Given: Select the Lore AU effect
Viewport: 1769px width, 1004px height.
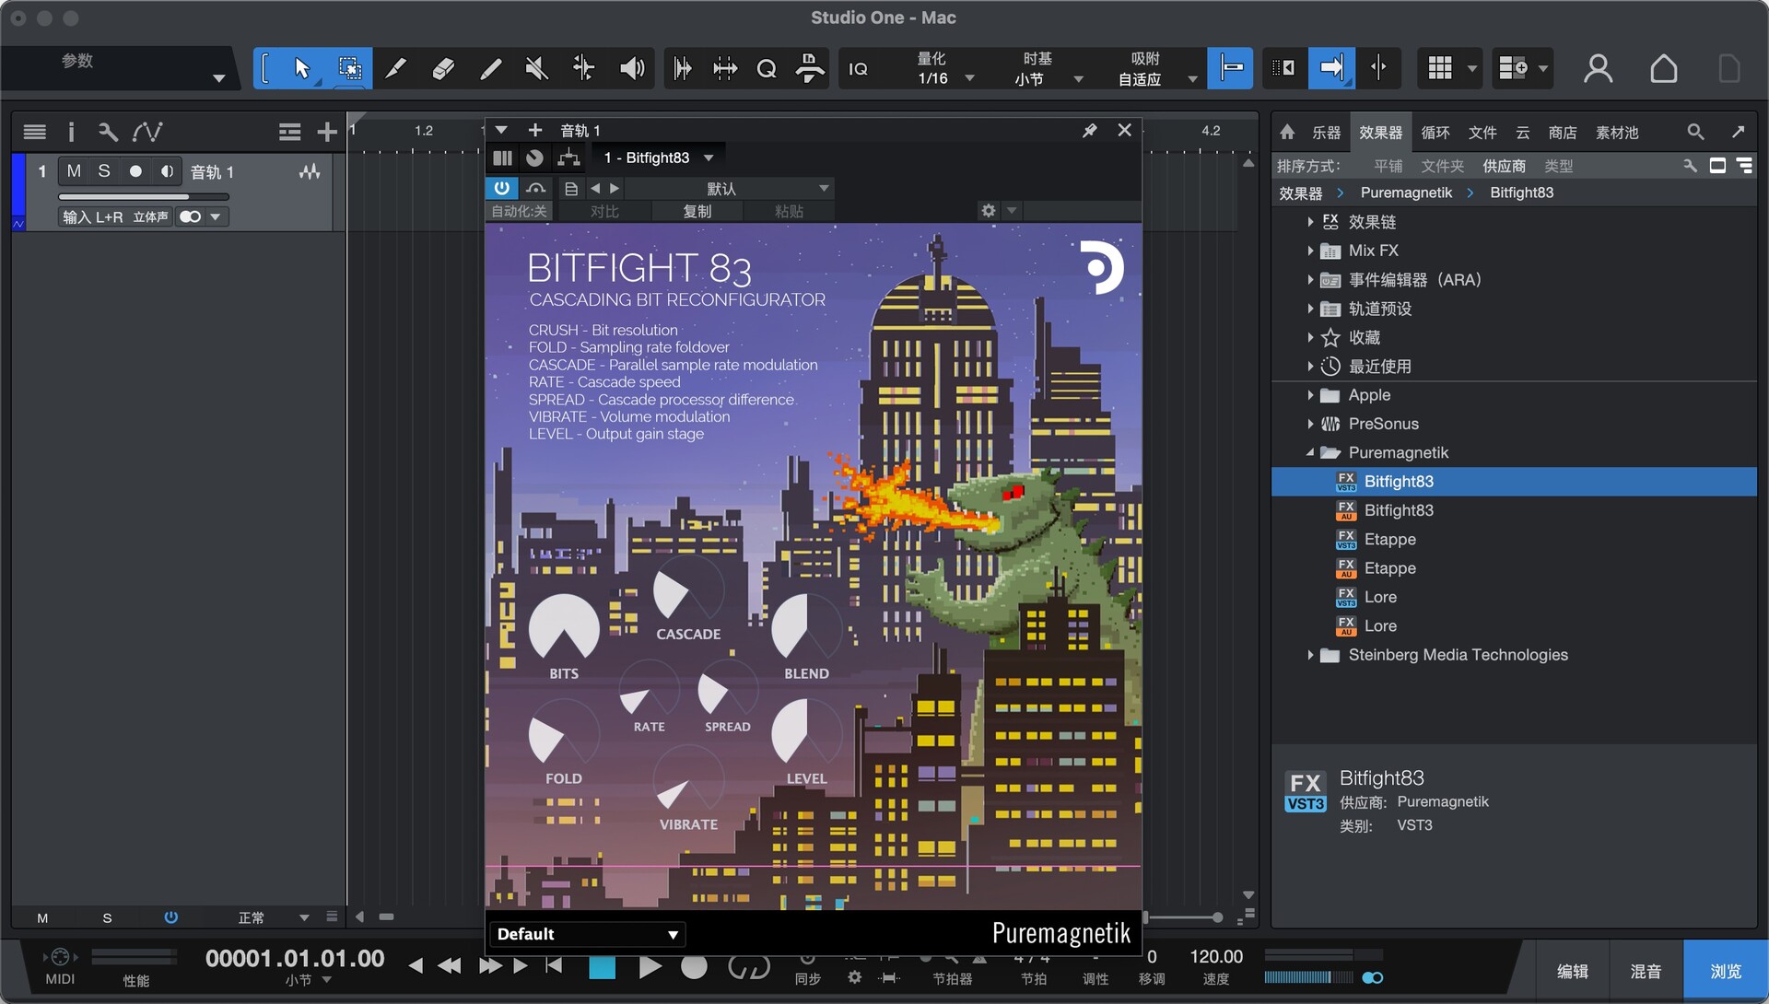Looking at the screenshot, I should point(1380,625).
